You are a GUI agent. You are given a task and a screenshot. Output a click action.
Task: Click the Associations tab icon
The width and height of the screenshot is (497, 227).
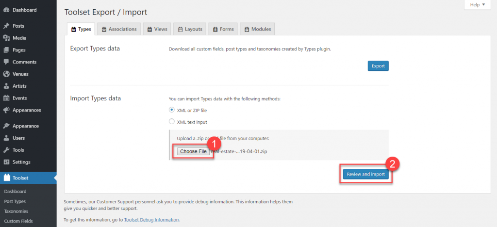click(104, 29)
